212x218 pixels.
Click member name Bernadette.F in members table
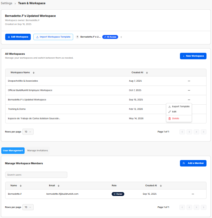[15, 194]
